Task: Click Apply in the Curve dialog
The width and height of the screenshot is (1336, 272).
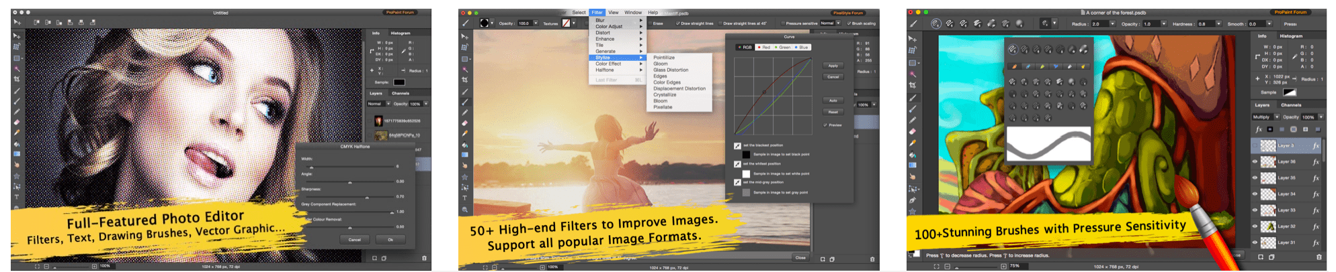Action: pyautogui.click(x=833, y=66)
